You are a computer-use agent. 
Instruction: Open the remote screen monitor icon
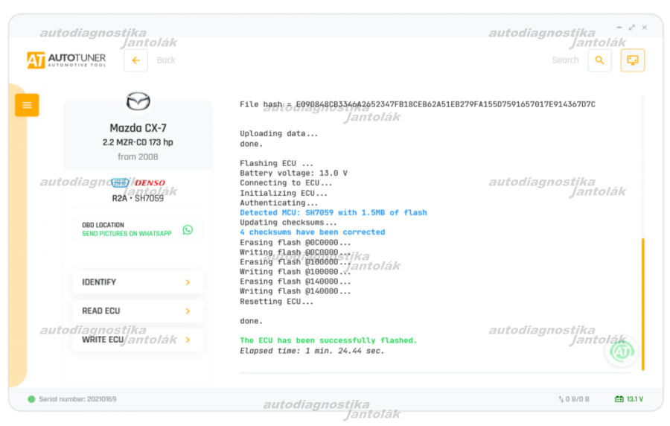[x=632, y=60]
